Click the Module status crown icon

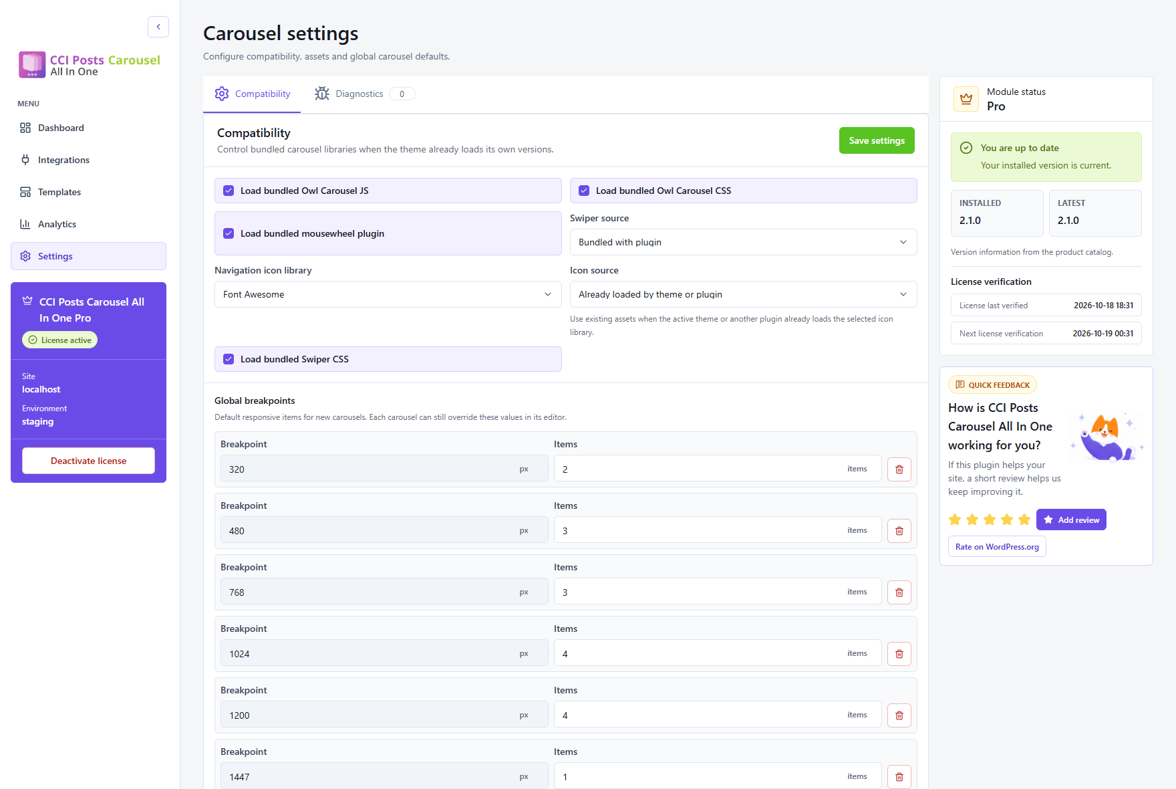(966, 99)
